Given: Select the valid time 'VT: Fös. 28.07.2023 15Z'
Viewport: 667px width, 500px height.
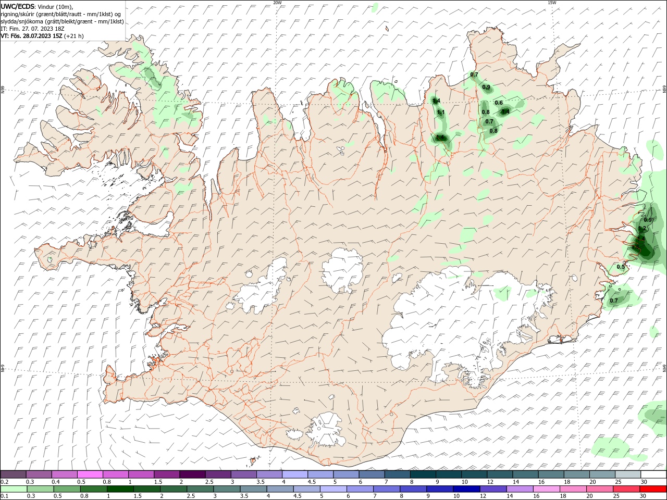Looking at the screenshot, I should tap(32, 36).
